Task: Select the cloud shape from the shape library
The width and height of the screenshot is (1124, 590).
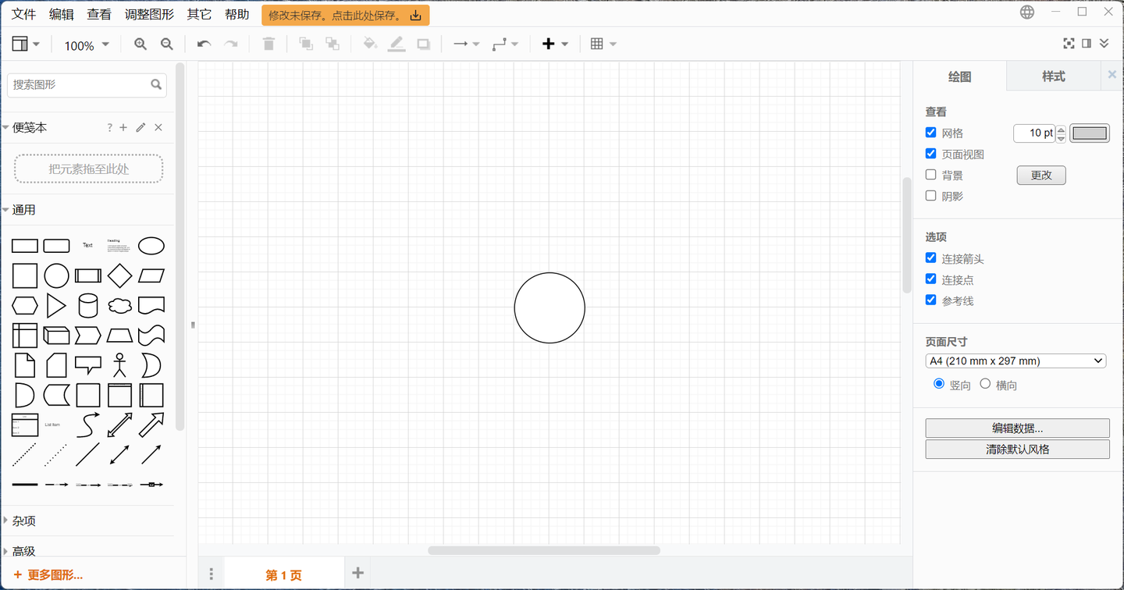Action: click(x=119, y=306)
